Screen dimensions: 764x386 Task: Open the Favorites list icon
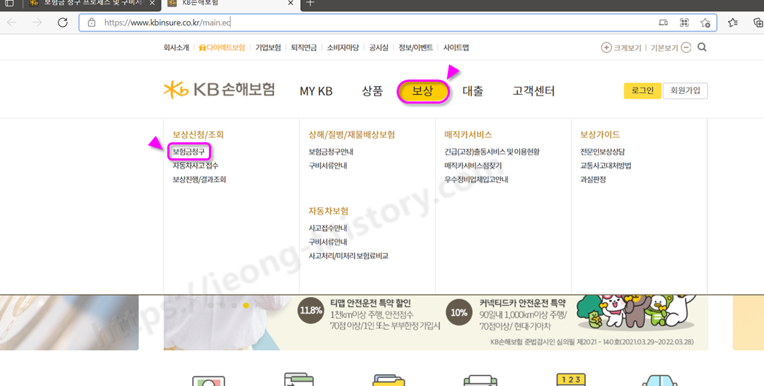733,23
